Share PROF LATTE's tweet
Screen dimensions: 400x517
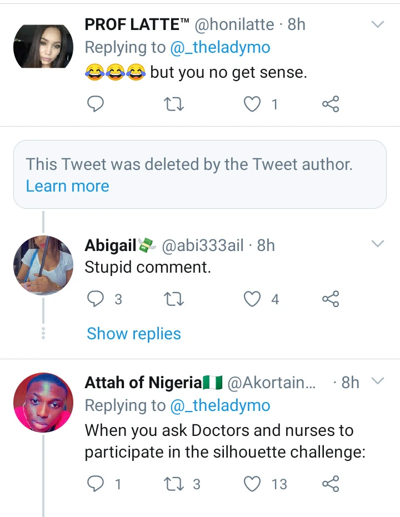tap(331, 104)
